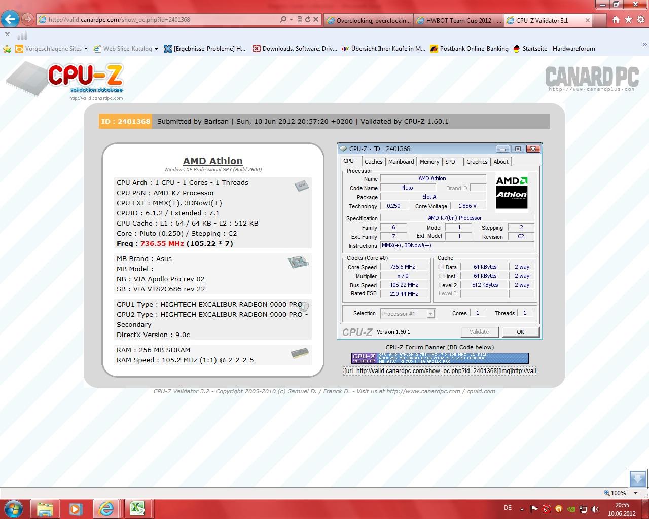This screenshot has height=519, width=649.
Task: Open Ergebnisse-Probleme favorite link
Action: (205, 49)
